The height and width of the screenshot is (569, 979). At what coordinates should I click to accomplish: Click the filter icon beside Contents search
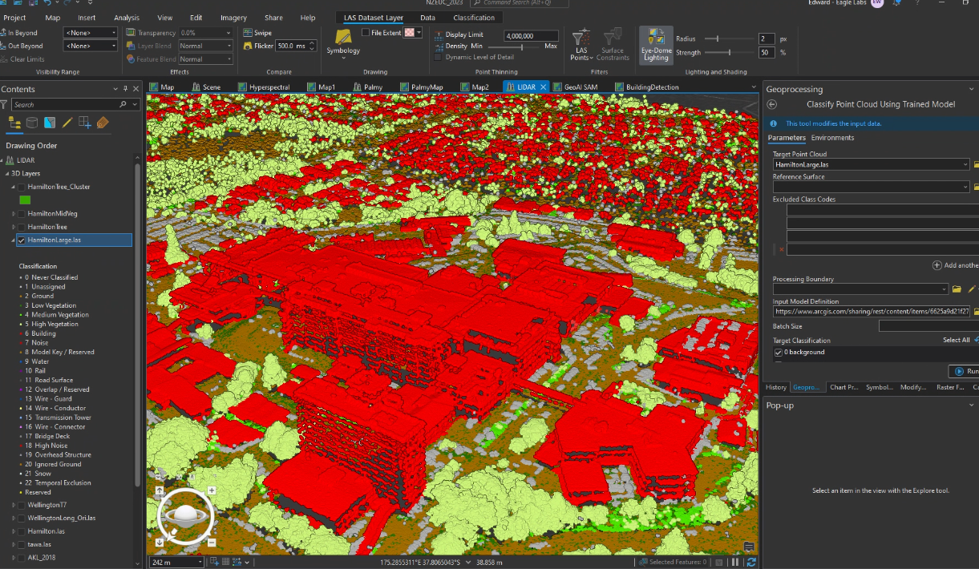point(5,104)
